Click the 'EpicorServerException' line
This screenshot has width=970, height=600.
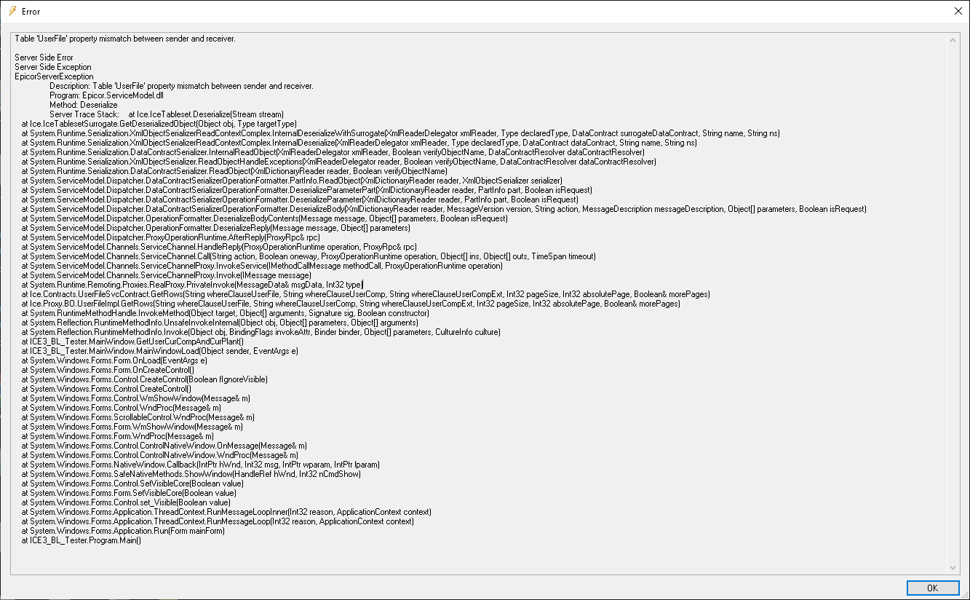click(x=54, y=76)
